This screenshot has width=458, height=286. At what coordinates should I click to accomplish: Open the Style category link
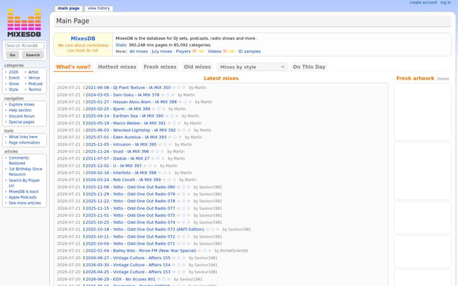click(x=13, y=90)
